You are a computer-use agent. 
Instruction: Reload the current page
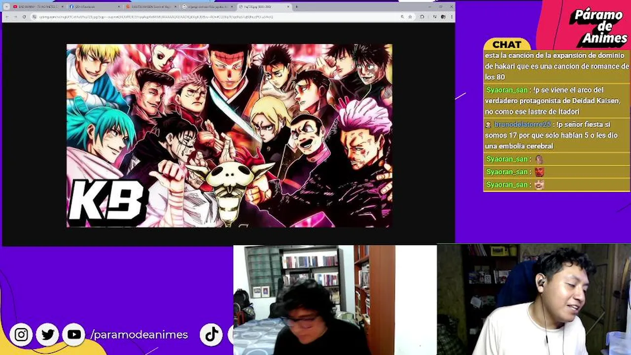click(24, 17)
